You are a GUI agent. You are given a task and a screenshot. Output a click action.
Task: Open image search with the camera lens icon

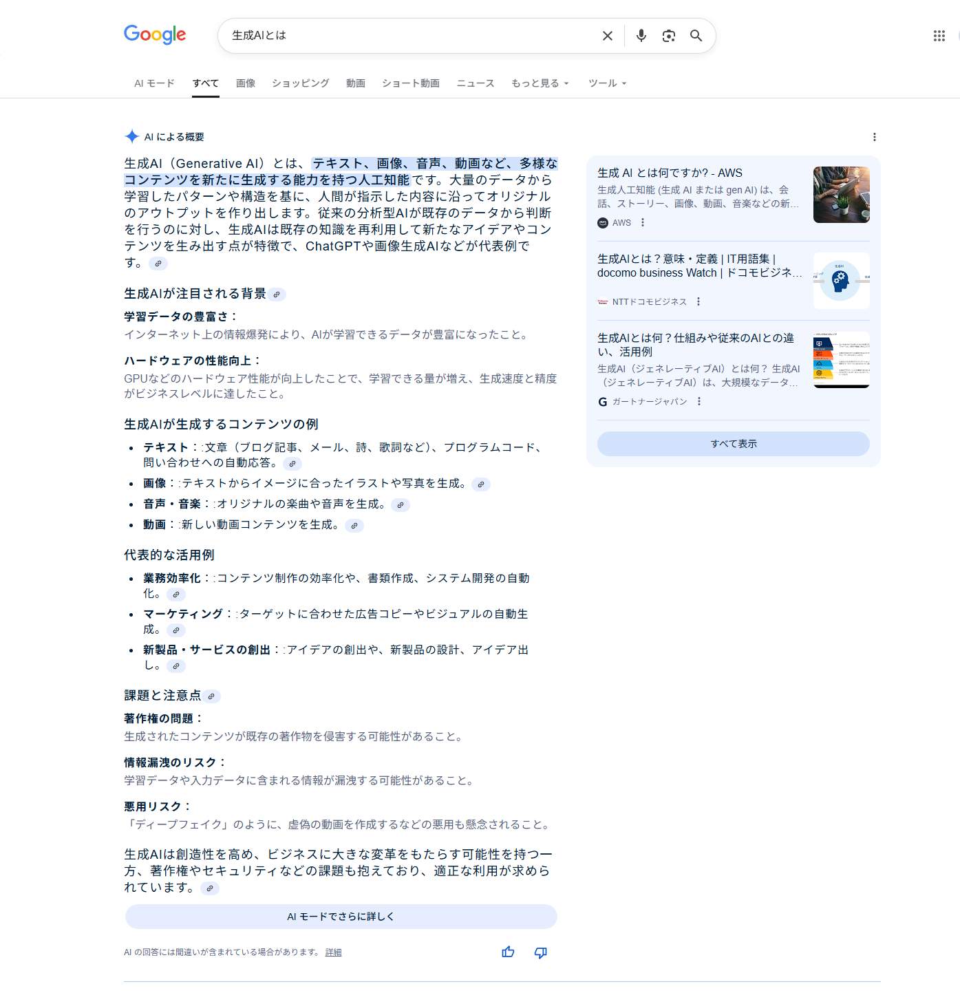669,36
